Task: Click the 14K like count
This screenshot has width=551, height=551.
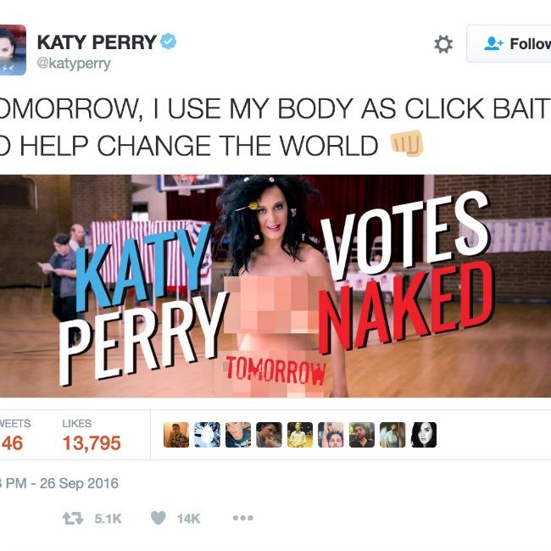Action: 189,519
